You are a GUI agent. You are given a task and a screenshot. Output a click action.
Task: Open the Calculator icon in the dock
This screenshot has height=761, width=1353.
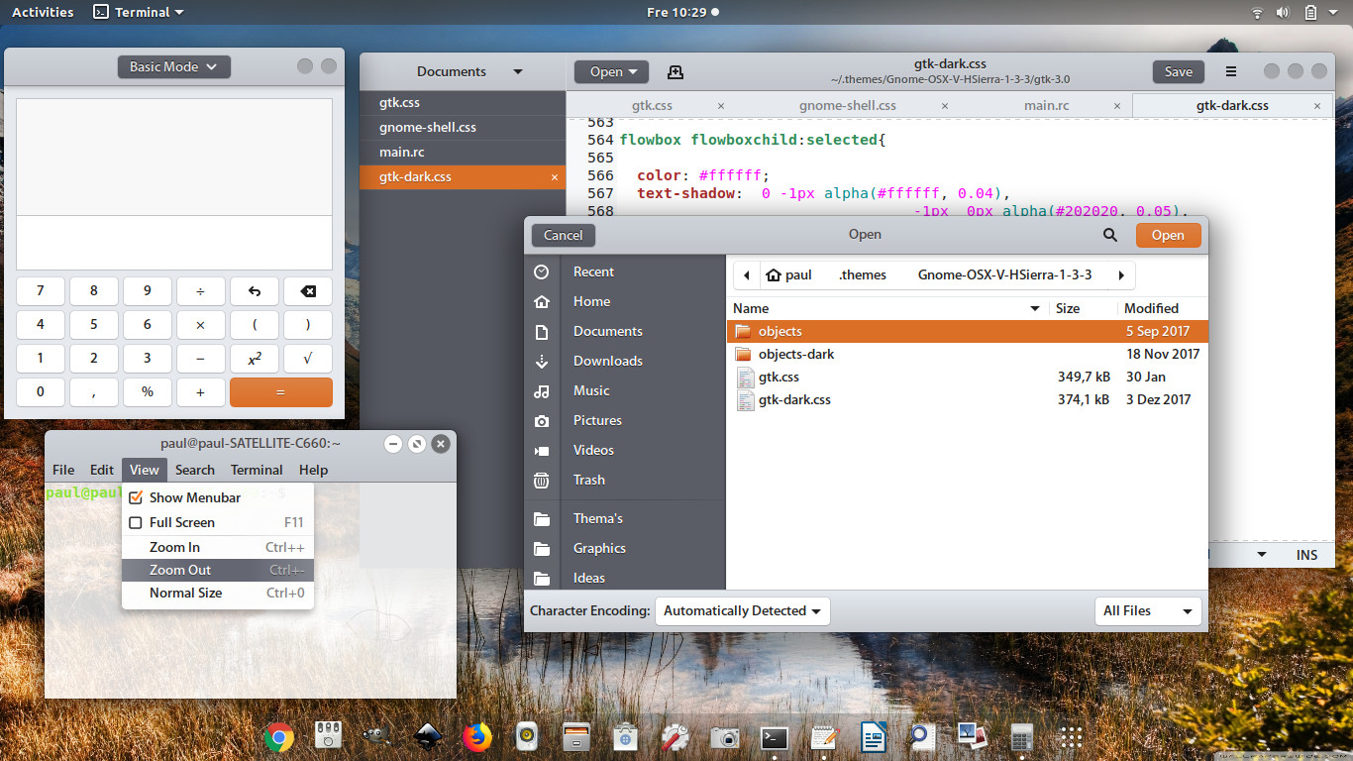[1021, 736]
